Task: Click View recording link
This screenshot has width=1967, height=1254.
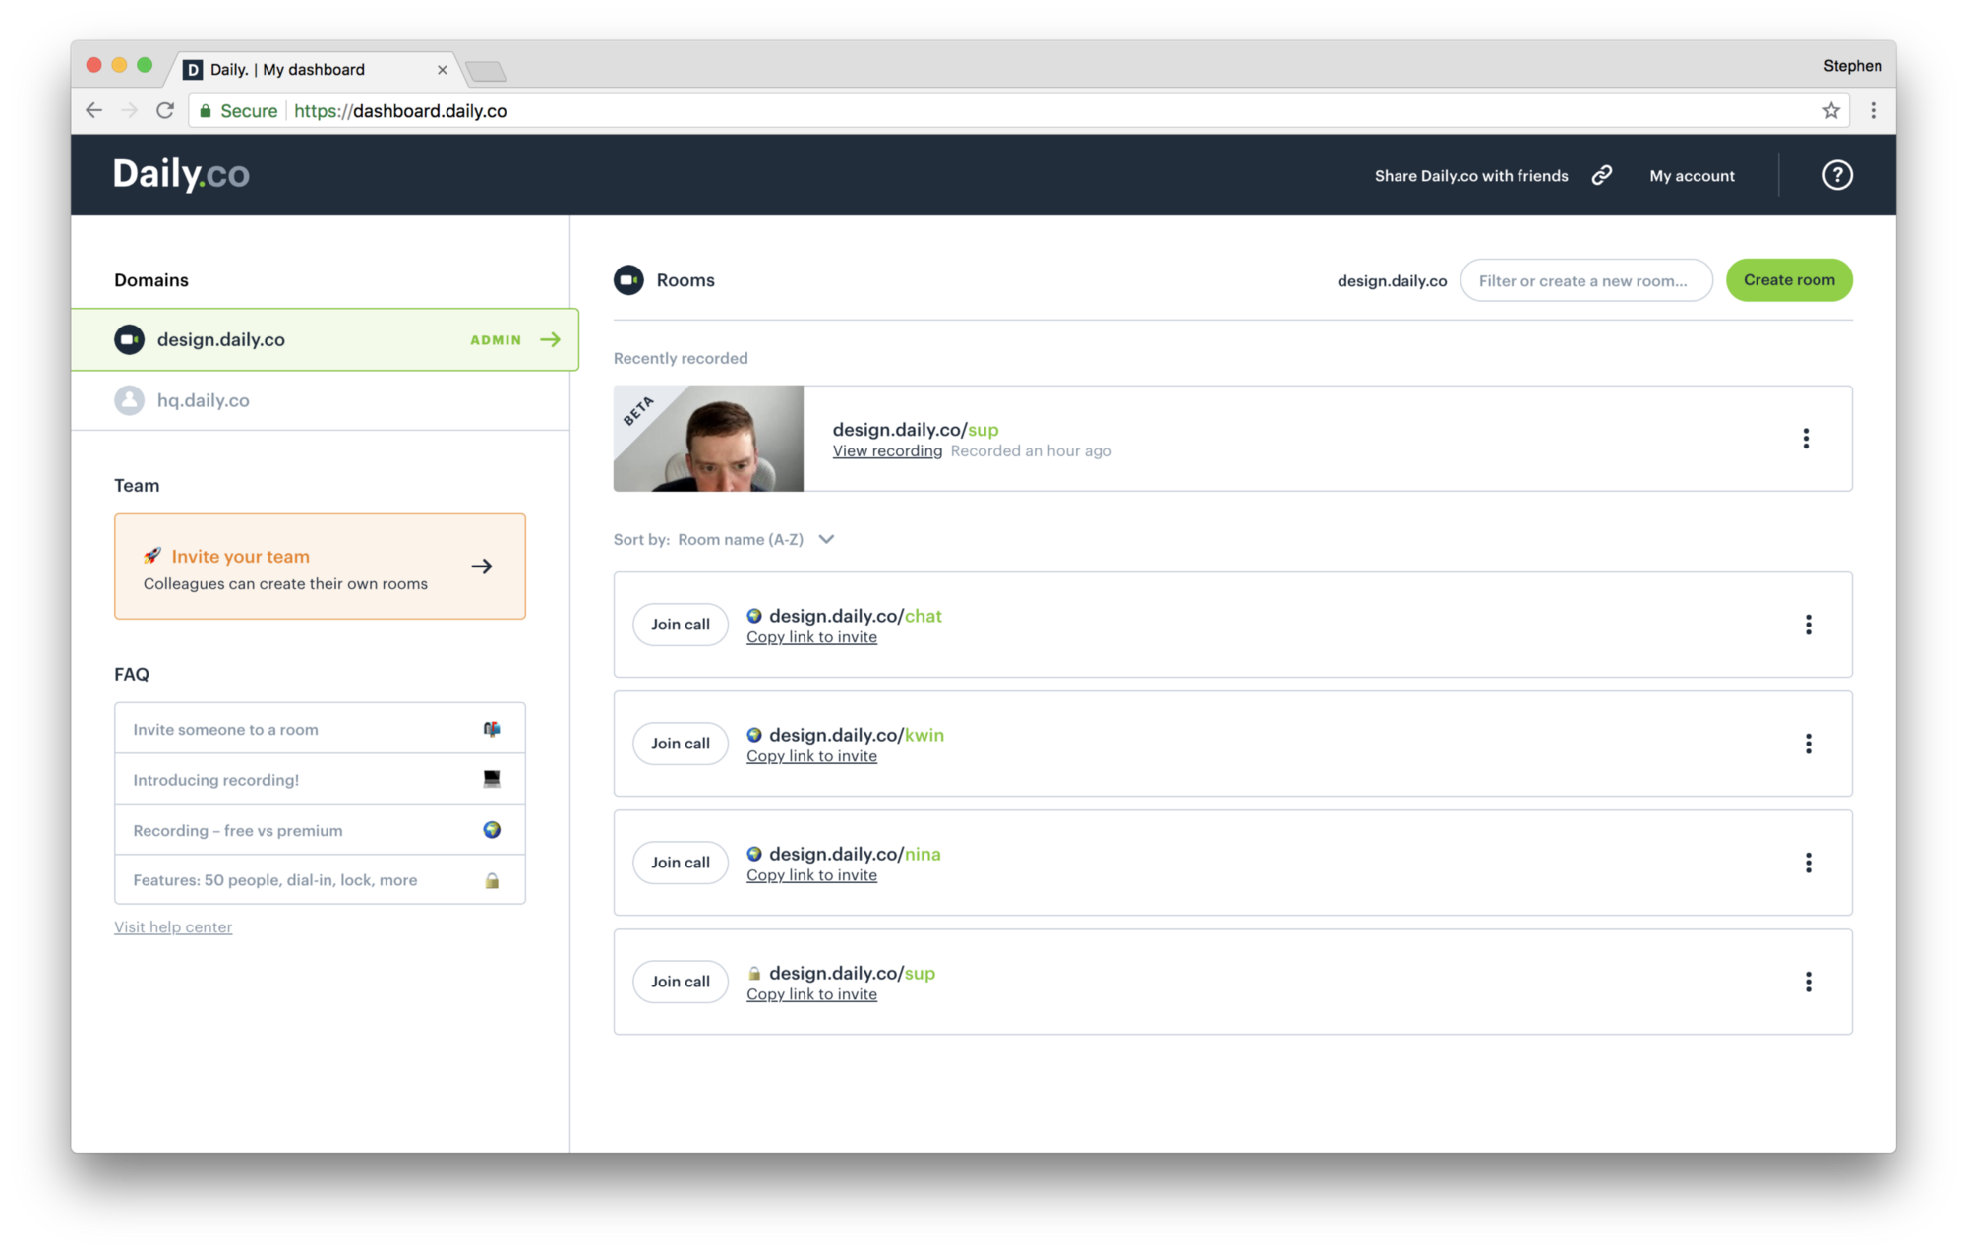Action: coord(887,450)
